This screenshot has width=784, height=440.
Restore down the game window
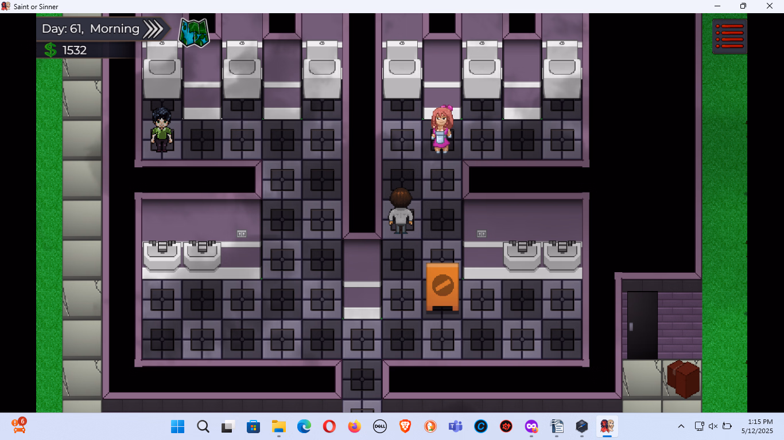coord(743,6)
